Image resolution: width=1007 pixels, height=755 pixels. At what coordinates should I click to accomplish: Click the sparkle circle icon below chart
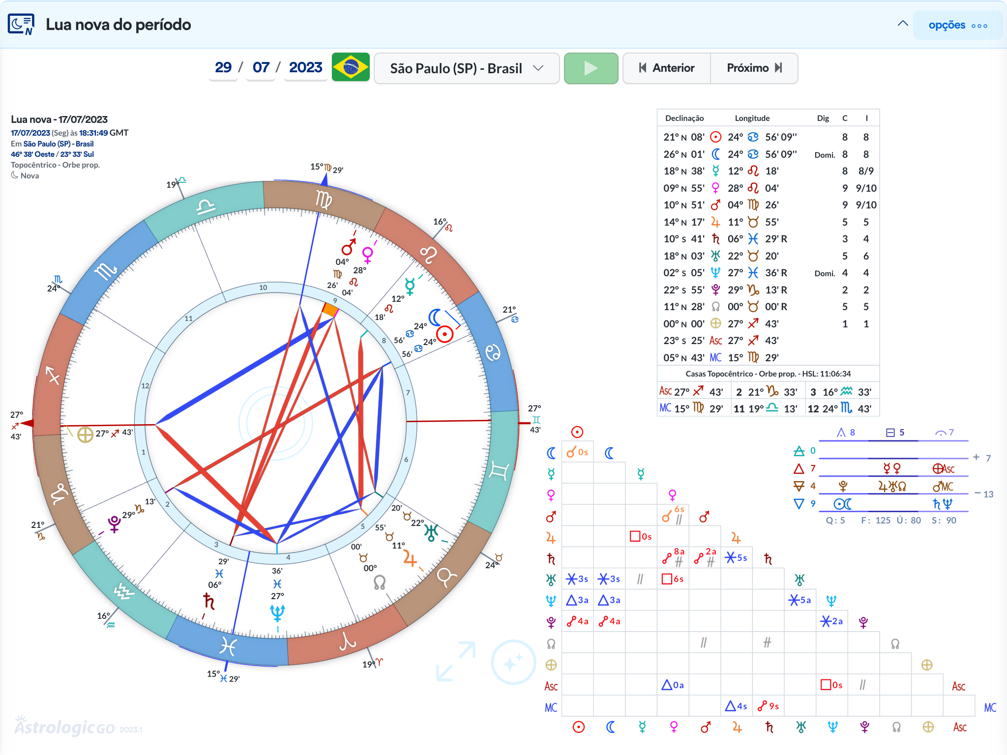513,662
